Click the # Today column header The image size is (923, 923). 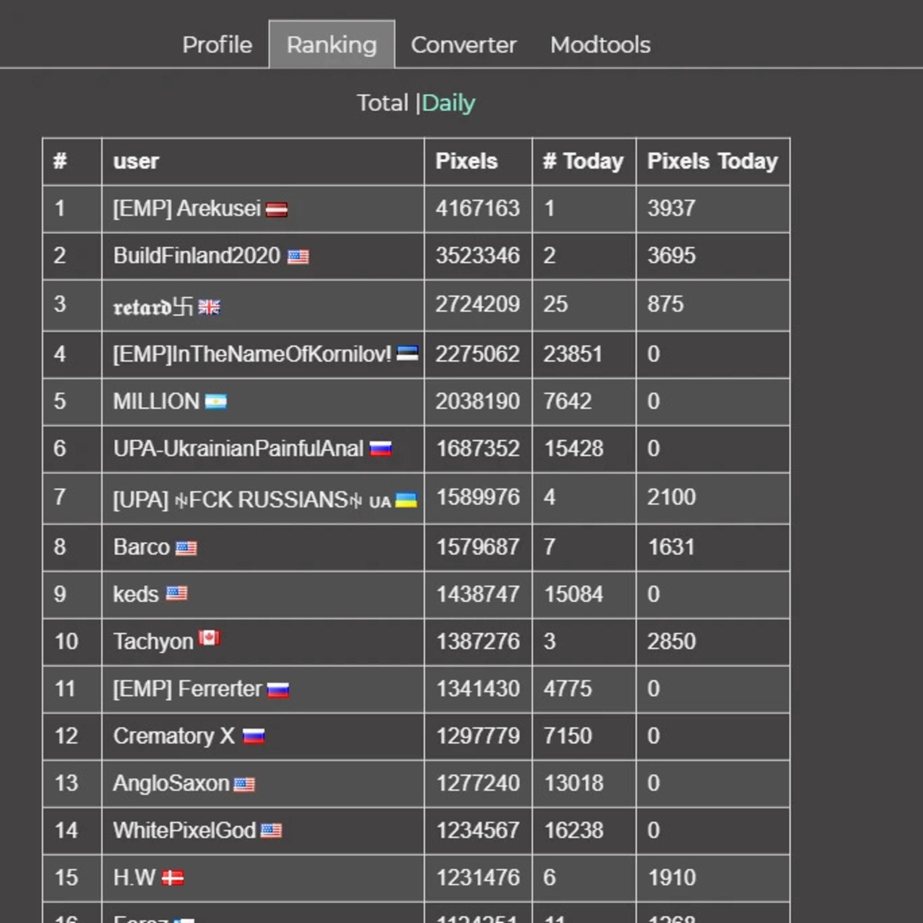(583, 162)
